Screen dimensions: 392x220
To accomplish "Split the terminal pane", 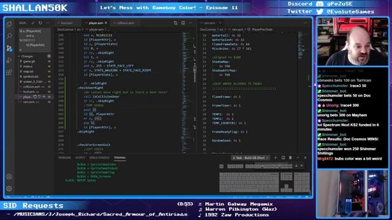I will pyautogui.click(x=283, y=158).
